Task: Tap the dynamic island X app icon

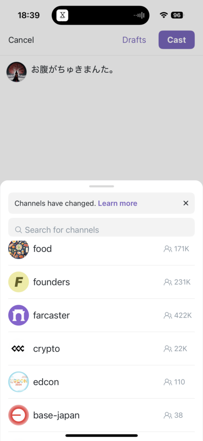Action: point(62,15)
